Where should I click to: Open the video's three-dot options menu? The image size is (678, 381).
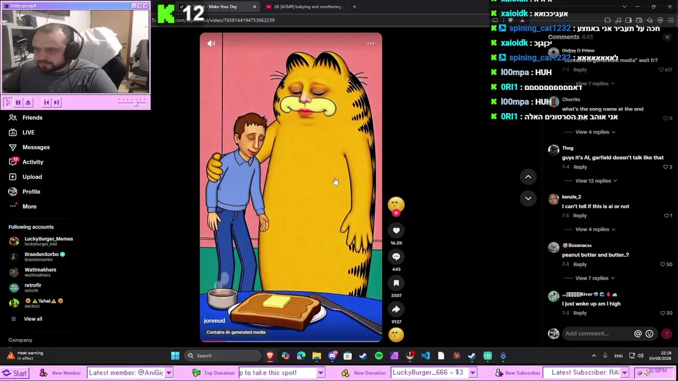(370, 43)
